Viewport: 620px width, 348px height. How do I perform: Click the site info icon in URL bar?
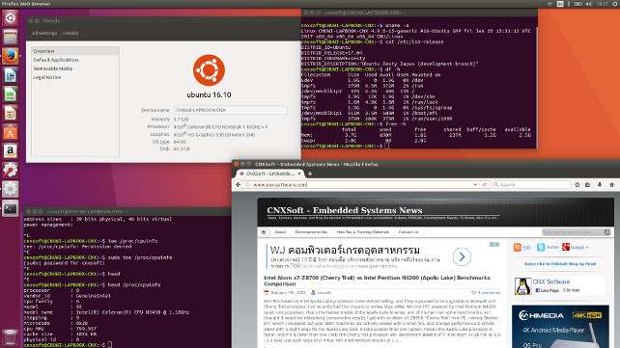point(247,185)
